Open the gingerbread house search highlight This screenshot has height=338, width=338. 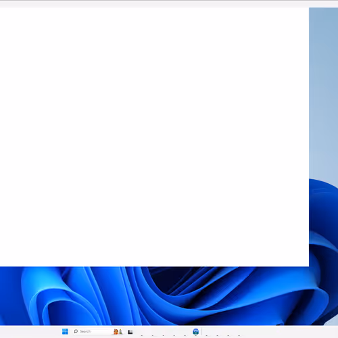point(116,331)
